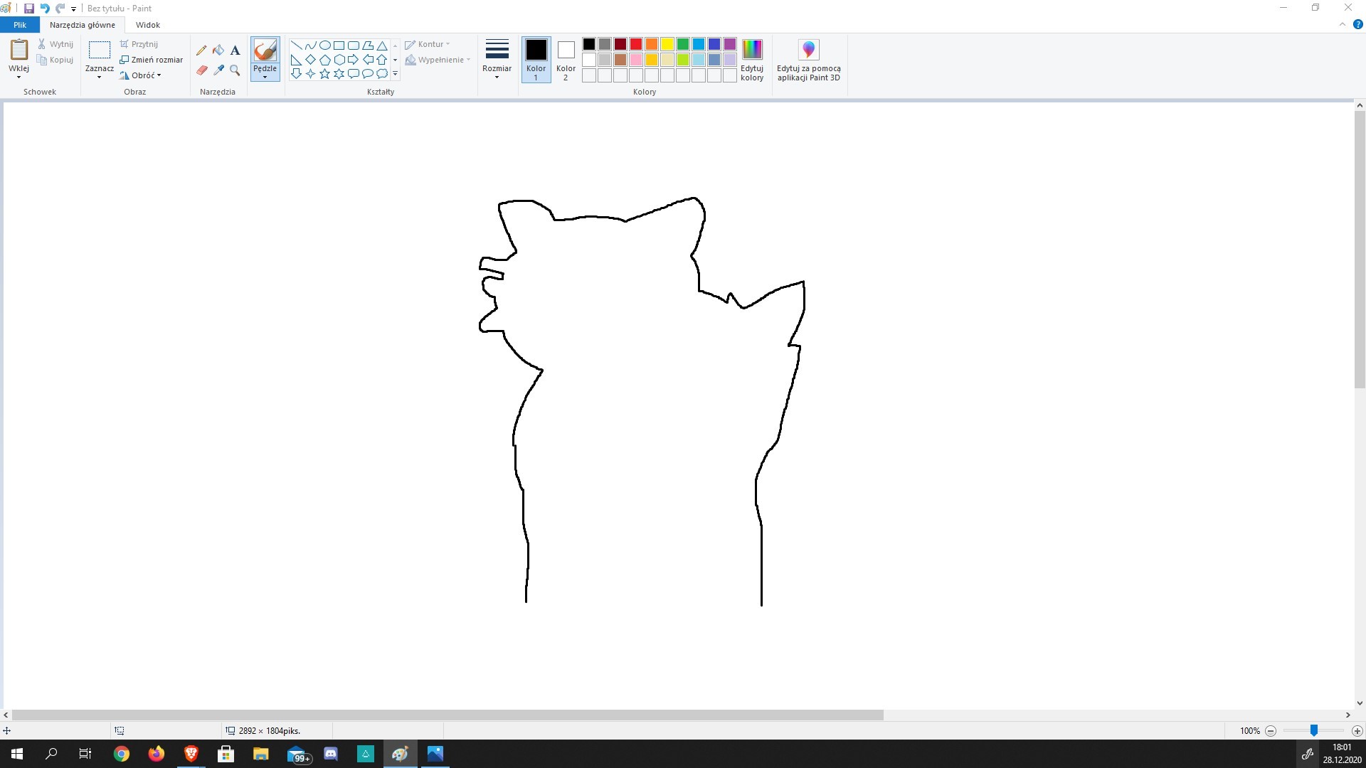Open Firefox from taskbar
This screenshot has width=1366, height=768.
click(157, 754)
